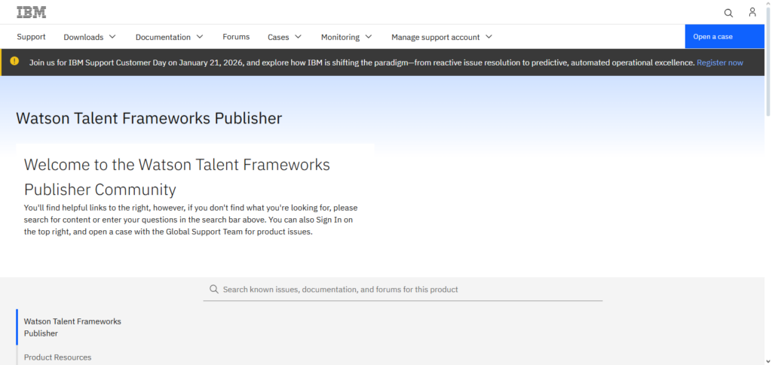This screenshot has width=772, height=365.
Task: Expand the Documentation menu chevron
Action: (199, 36)
